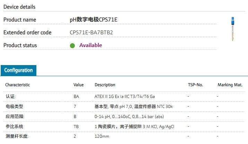Select the 认证 characteristic row label
Image resolution: width=248 pixels, height=144 pixels.
(x=10, y=97)
